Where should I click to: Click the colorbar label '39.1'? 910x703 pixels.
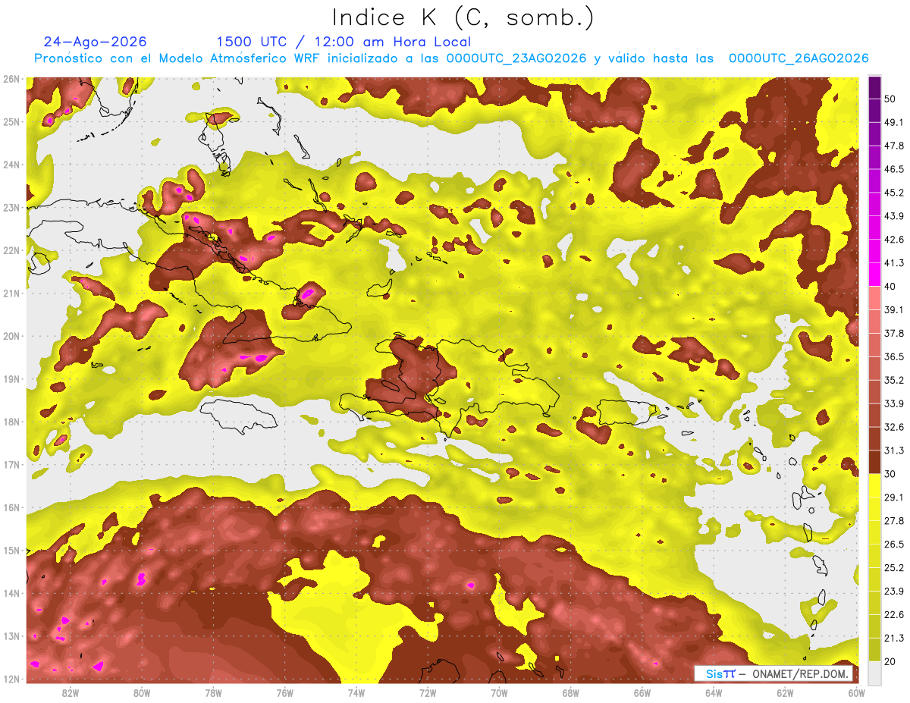click(x=894, y=309)
